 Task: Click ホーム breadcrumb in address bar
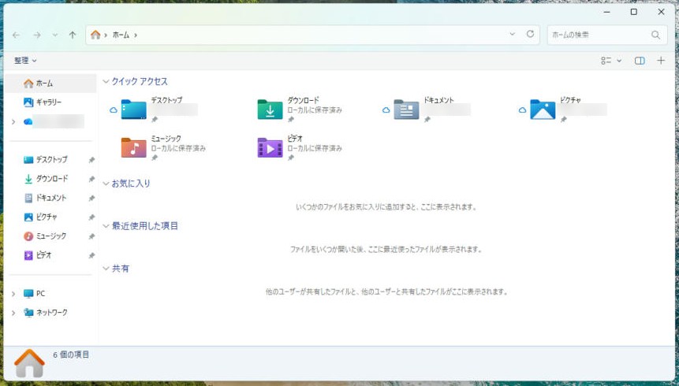point(121,35)
